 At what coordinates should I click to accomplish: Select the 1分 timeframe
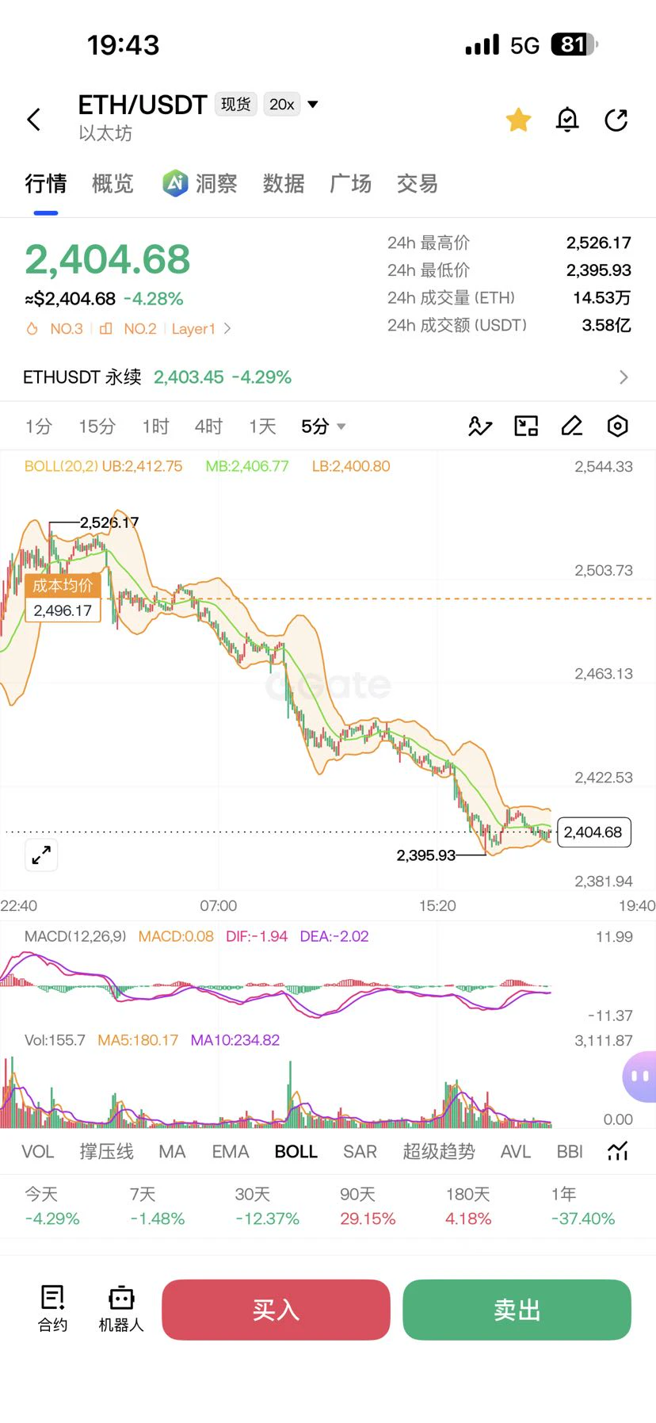(38, 427)
